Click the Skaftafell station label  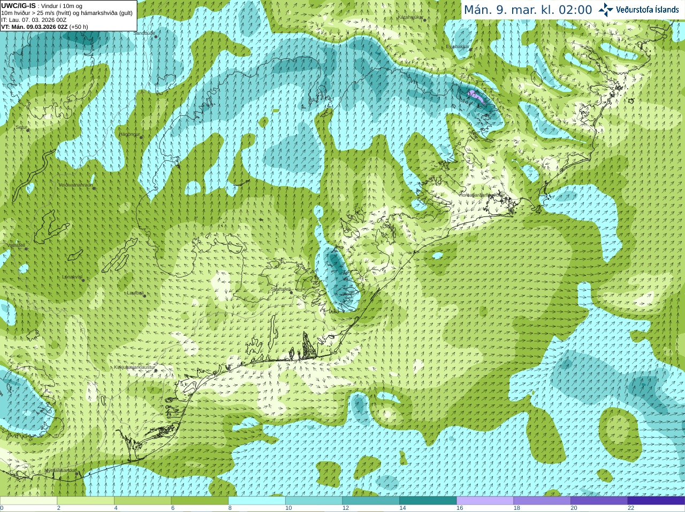(x=281, y=289)
